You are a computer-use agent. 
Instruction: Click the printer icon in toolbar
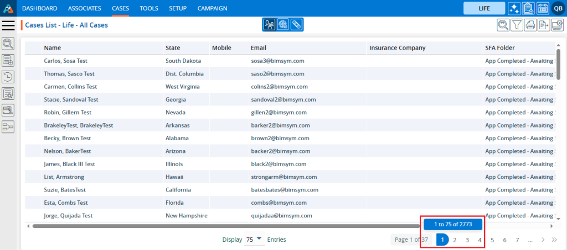pos(530,24)
